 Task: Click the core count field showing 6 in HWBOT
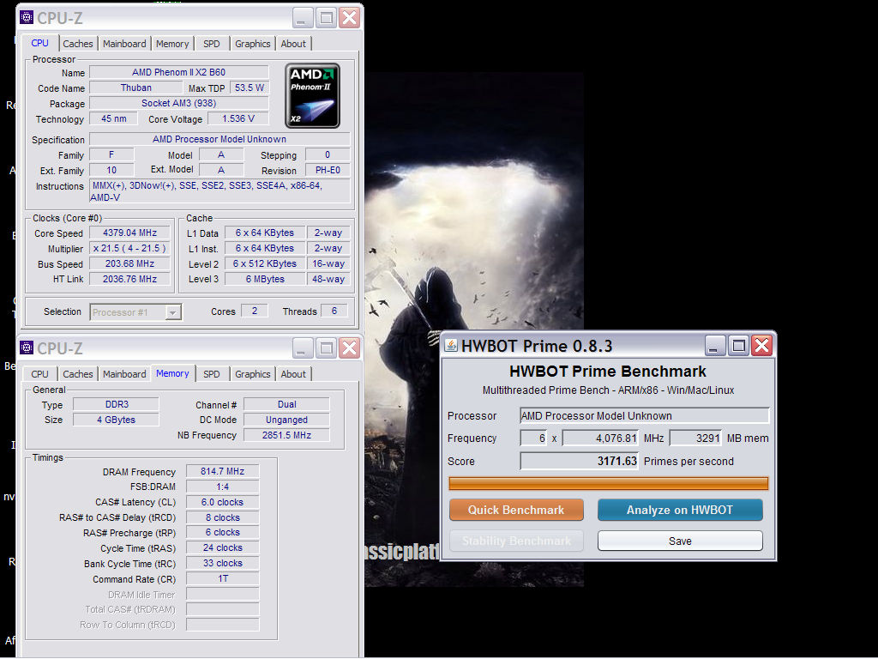pos(533,438)
